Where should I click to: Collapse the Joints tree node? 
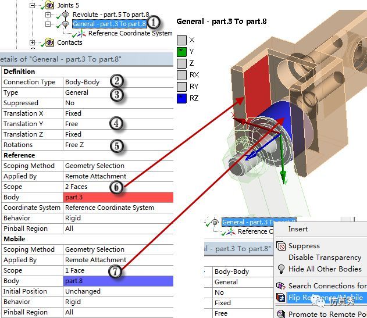(33, 5)
